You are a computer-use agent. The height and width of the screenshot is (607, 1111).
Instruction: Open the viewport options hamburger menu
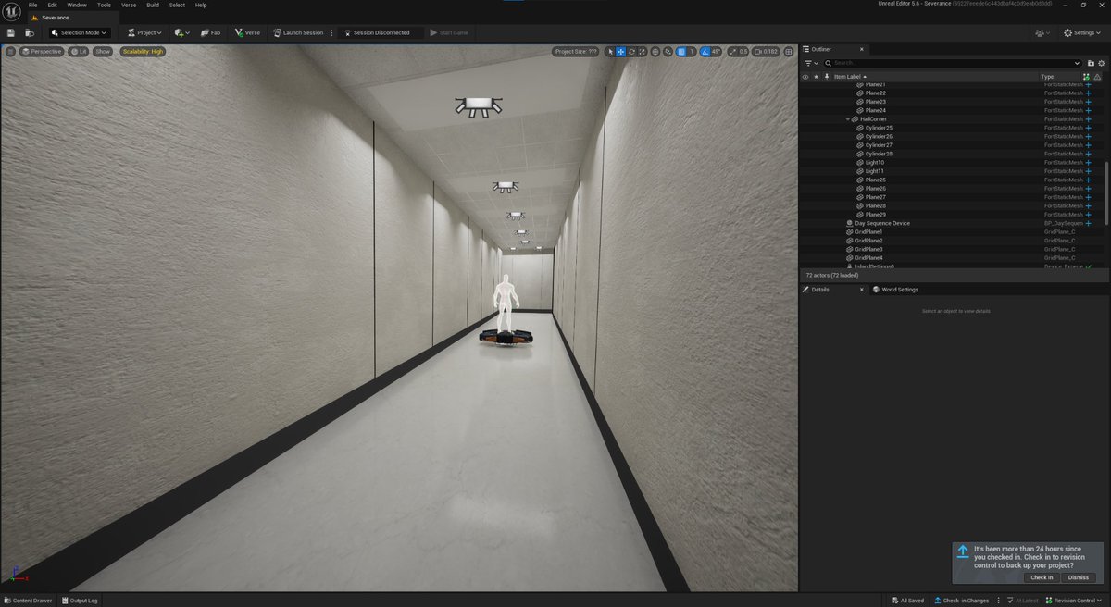click(x=10, y=52)
